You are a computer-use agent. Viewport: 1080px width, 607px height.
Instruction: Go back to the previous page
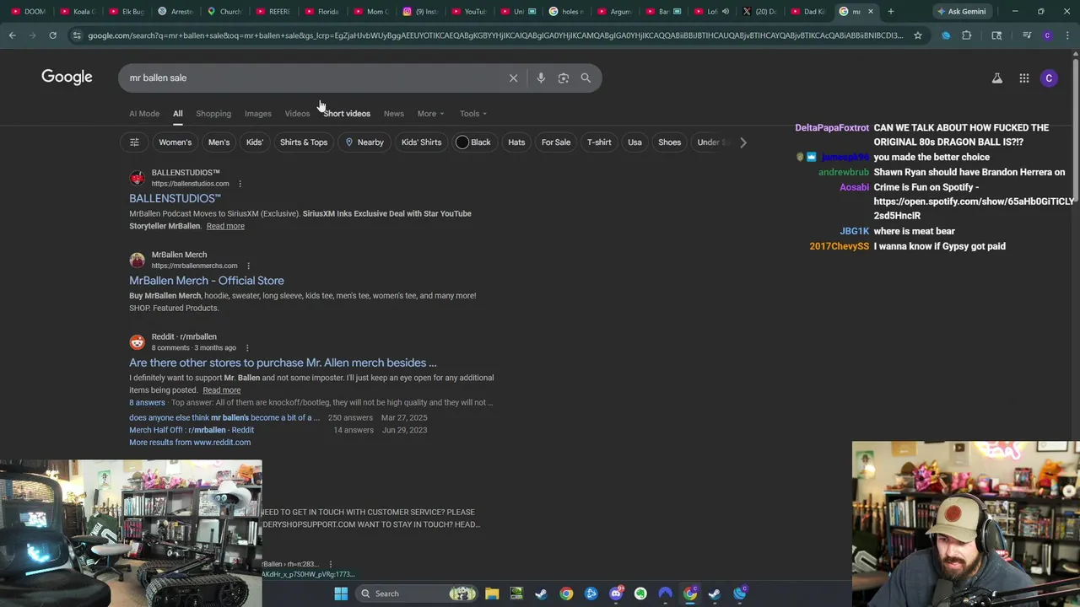pyautogui.click(x=12, y=35)
